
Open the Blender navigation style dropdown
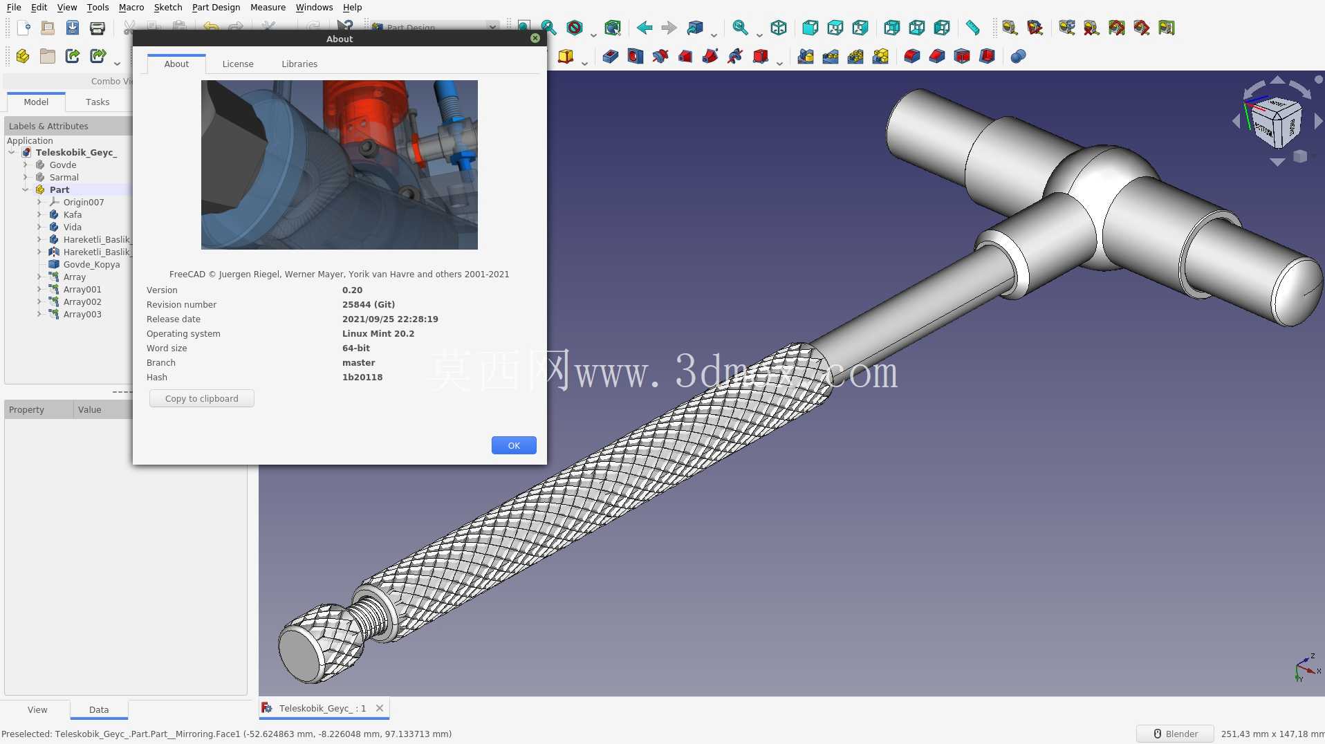1175,734
